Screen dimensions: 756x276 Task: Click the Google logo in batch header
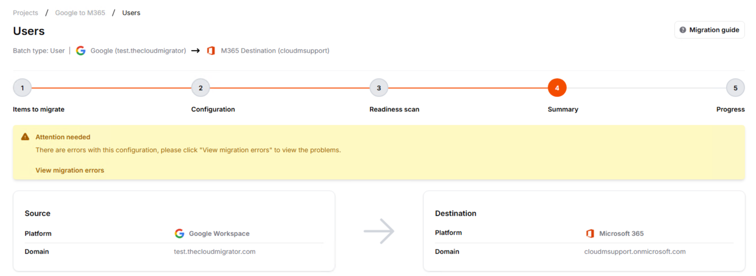point(81,51)
